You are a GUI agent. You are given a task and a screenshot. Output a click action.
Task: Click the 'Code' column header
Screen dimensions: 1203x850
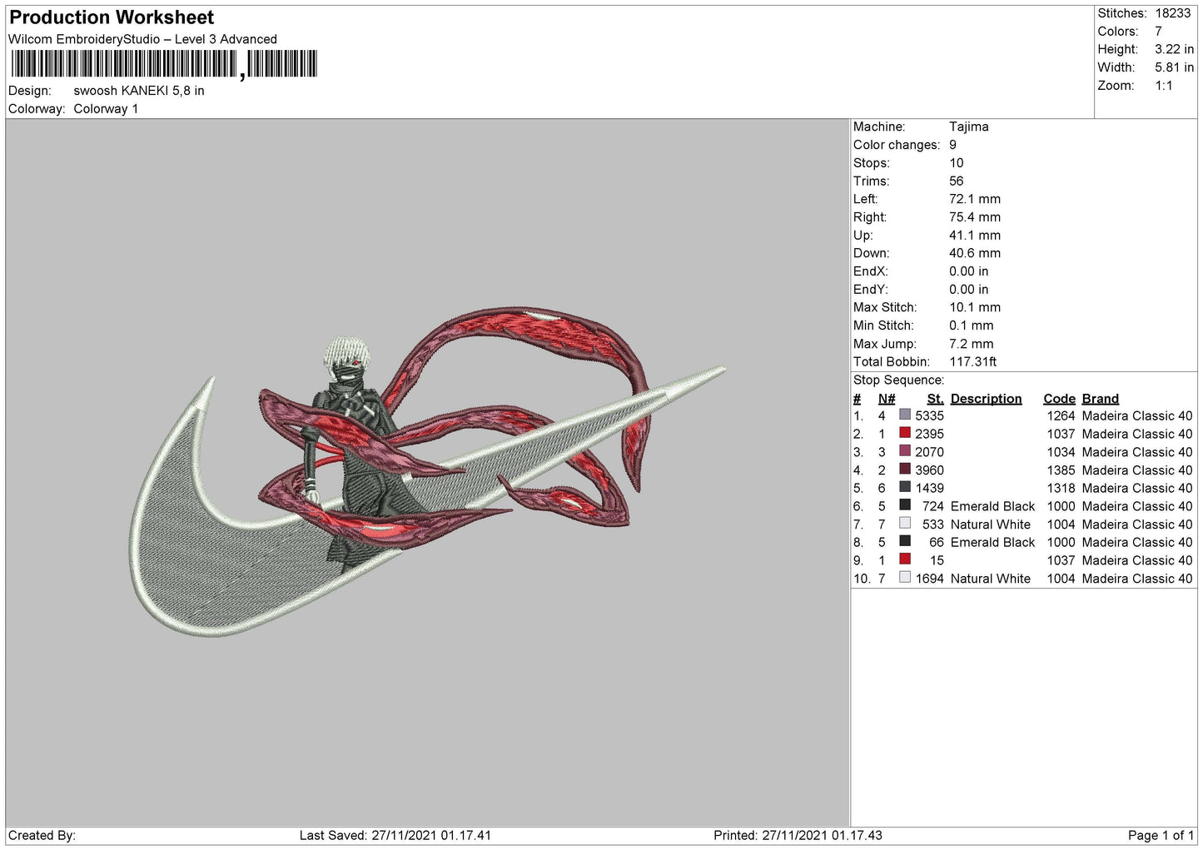[1059, 399]
